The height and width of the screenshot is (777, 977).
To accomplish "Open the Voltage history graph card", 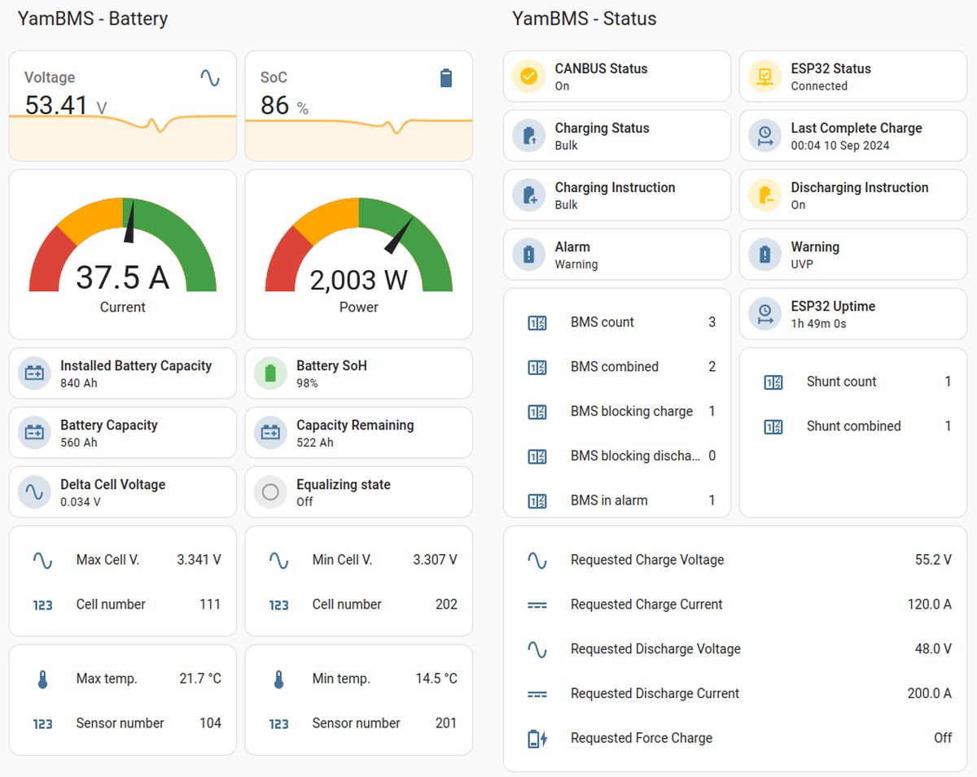I will (123, 106).
